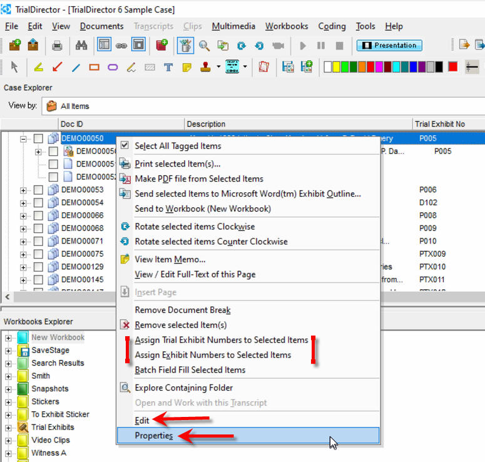Tick the checkbox for DEMO00050
The width and height of the screenshot is (485, 462).
pyautogui.click(x=38, y=138)
